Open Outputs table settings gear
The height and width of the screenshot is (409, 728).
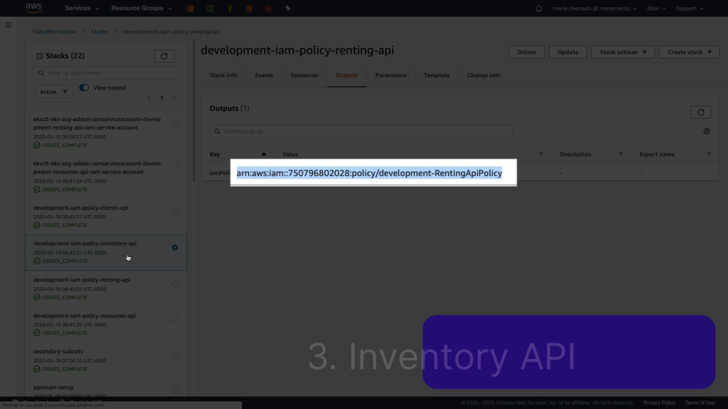(706, 131)
